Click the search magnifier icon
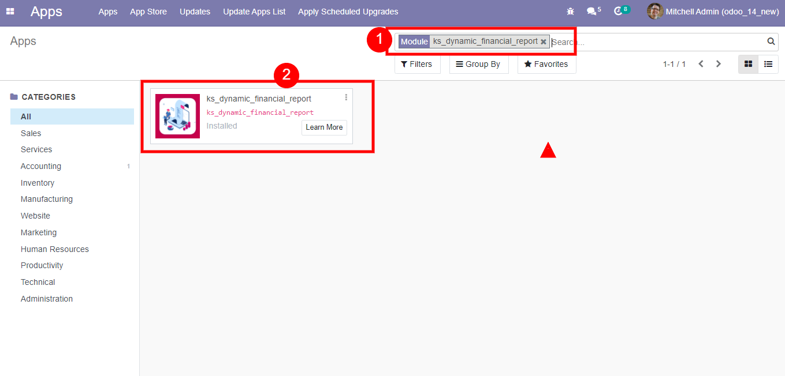785x376 pixels. coord(771,42)
